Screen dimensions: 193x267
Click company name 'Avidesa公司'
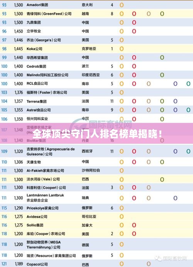tap(37, 217)
